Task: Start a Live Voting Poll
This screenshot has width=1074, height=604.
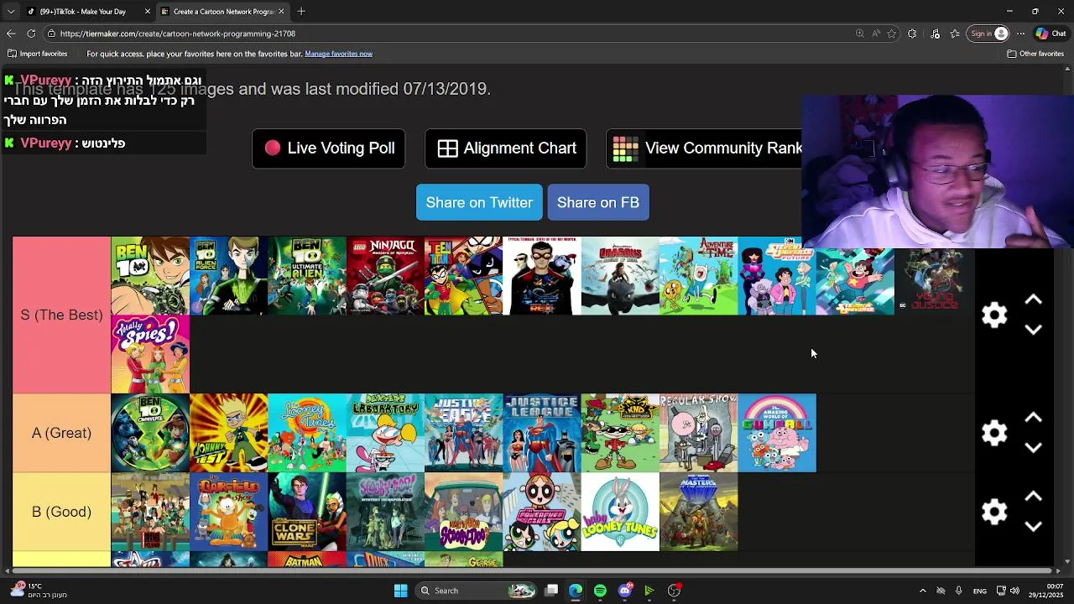Action: [x=329, y=148]
